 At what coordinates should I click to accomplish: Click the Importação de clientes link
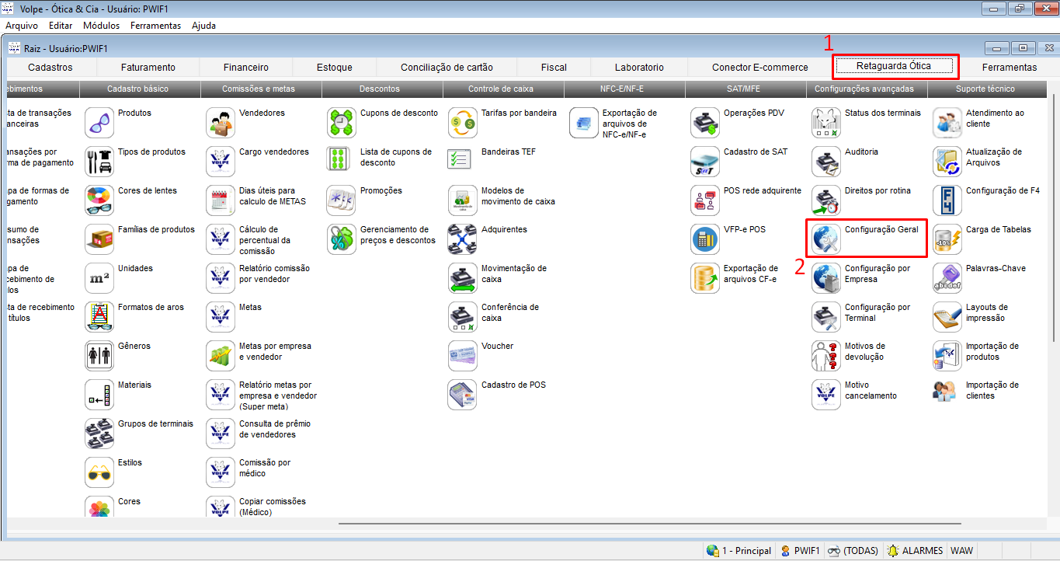pos(992,390)
